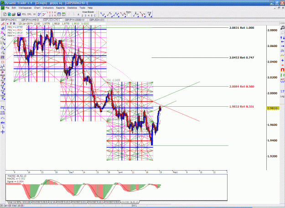Select the arrow pointer tool in sidebar
The height and width of the screenshot is (208, 285).
point(3,127)
